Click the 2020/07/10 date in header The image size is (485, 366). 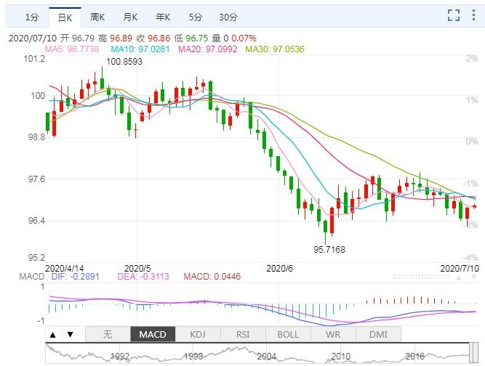click(x=33, y=38)
